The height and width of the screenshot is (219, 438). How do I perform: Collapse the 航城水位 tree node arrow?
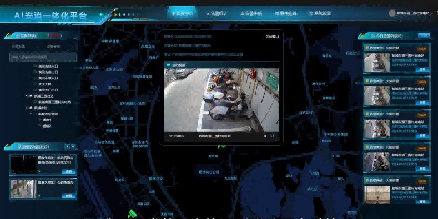pos(27,108)
